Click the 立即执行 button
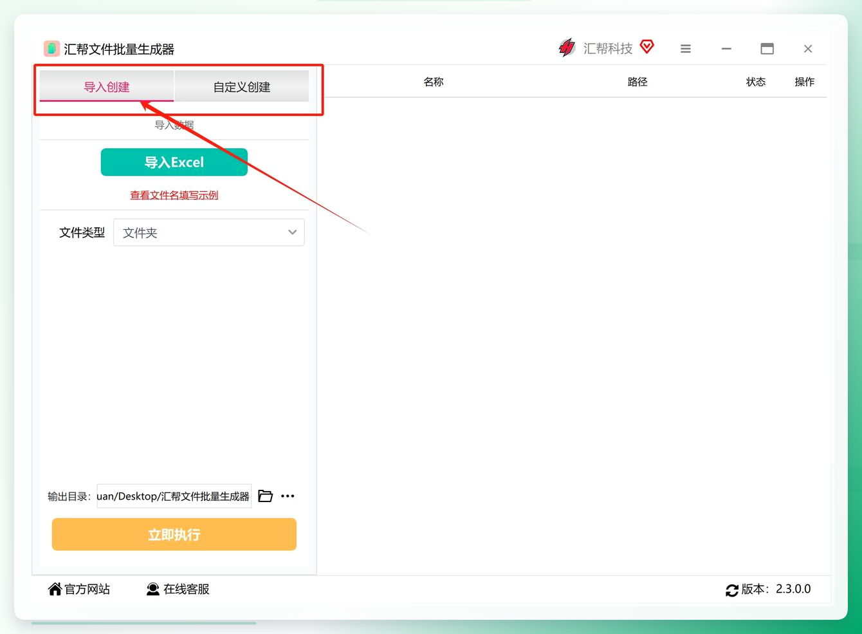Image resolution: width=862 pixels, height=634 pixels. (x=174, y=534)
